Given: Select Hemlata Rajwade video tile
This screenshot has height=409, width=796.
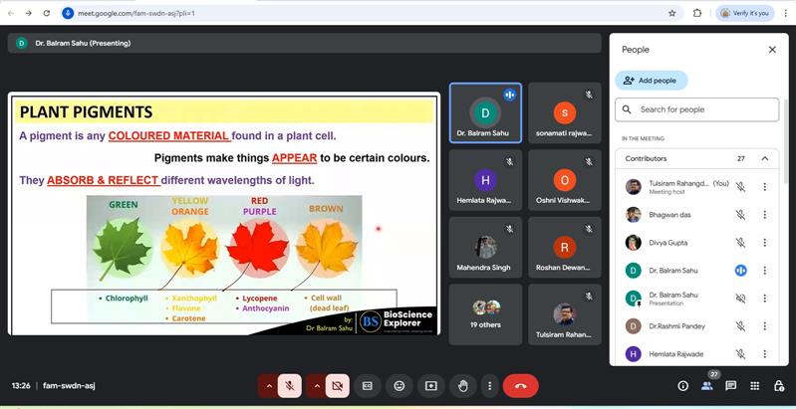Looking at the screenshot, I should 485,180.
